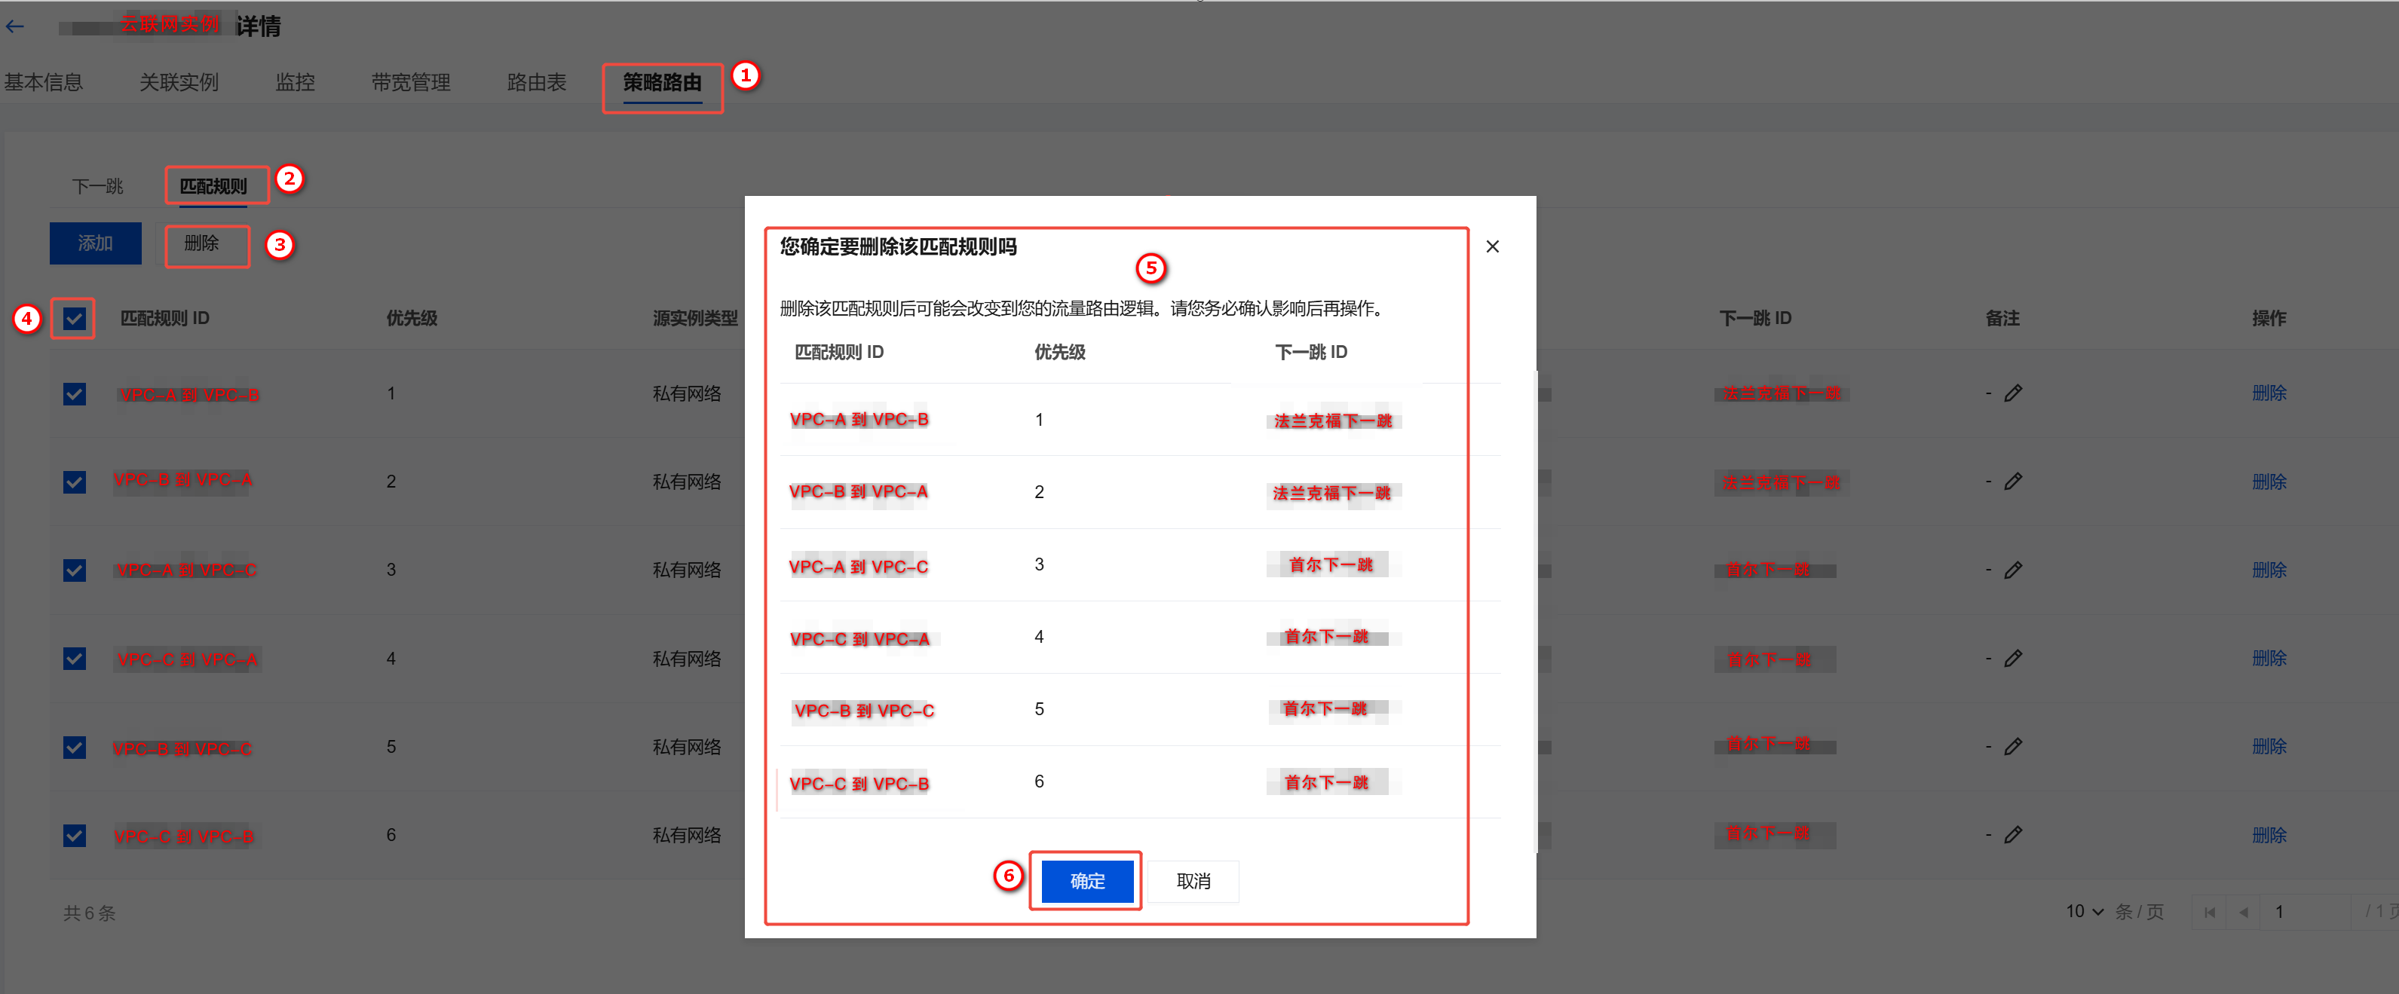
Task: Click 删除 link in priority 3 row
Action: coord(2269,570)
